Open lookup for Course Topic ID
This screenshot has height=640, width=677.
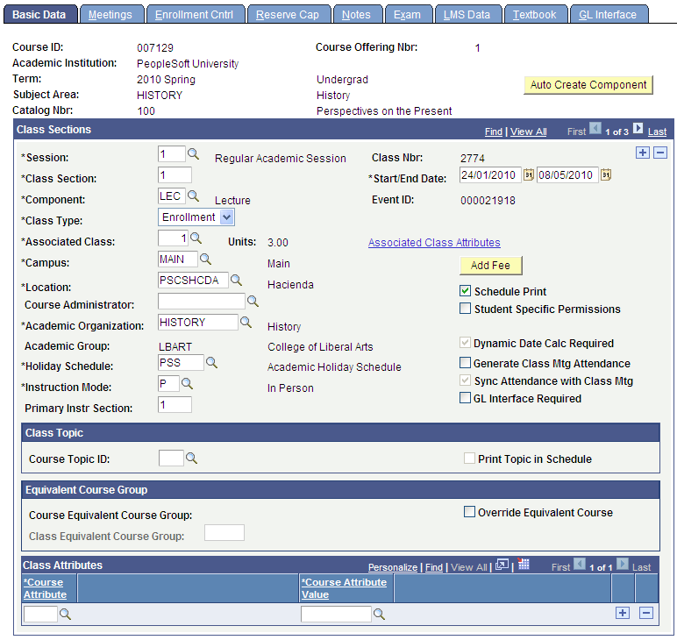pos(191,458)
